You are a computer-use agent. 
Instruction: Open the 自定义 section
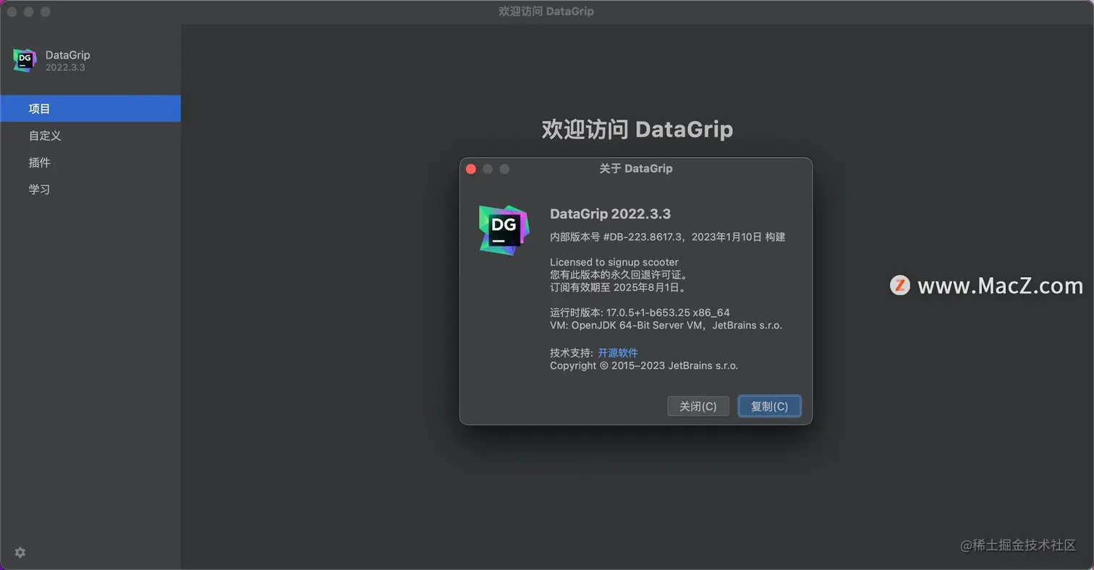click(90, 135)
